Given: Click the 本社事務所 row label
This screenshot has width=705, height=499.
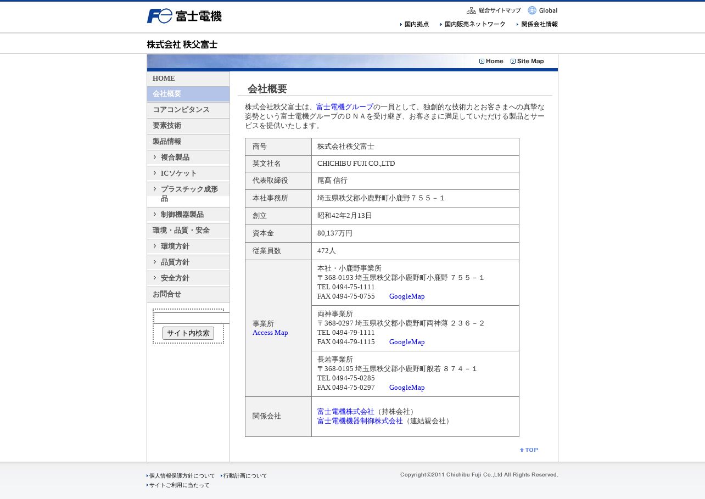Looking at the screenshot, I should point(270,198).
